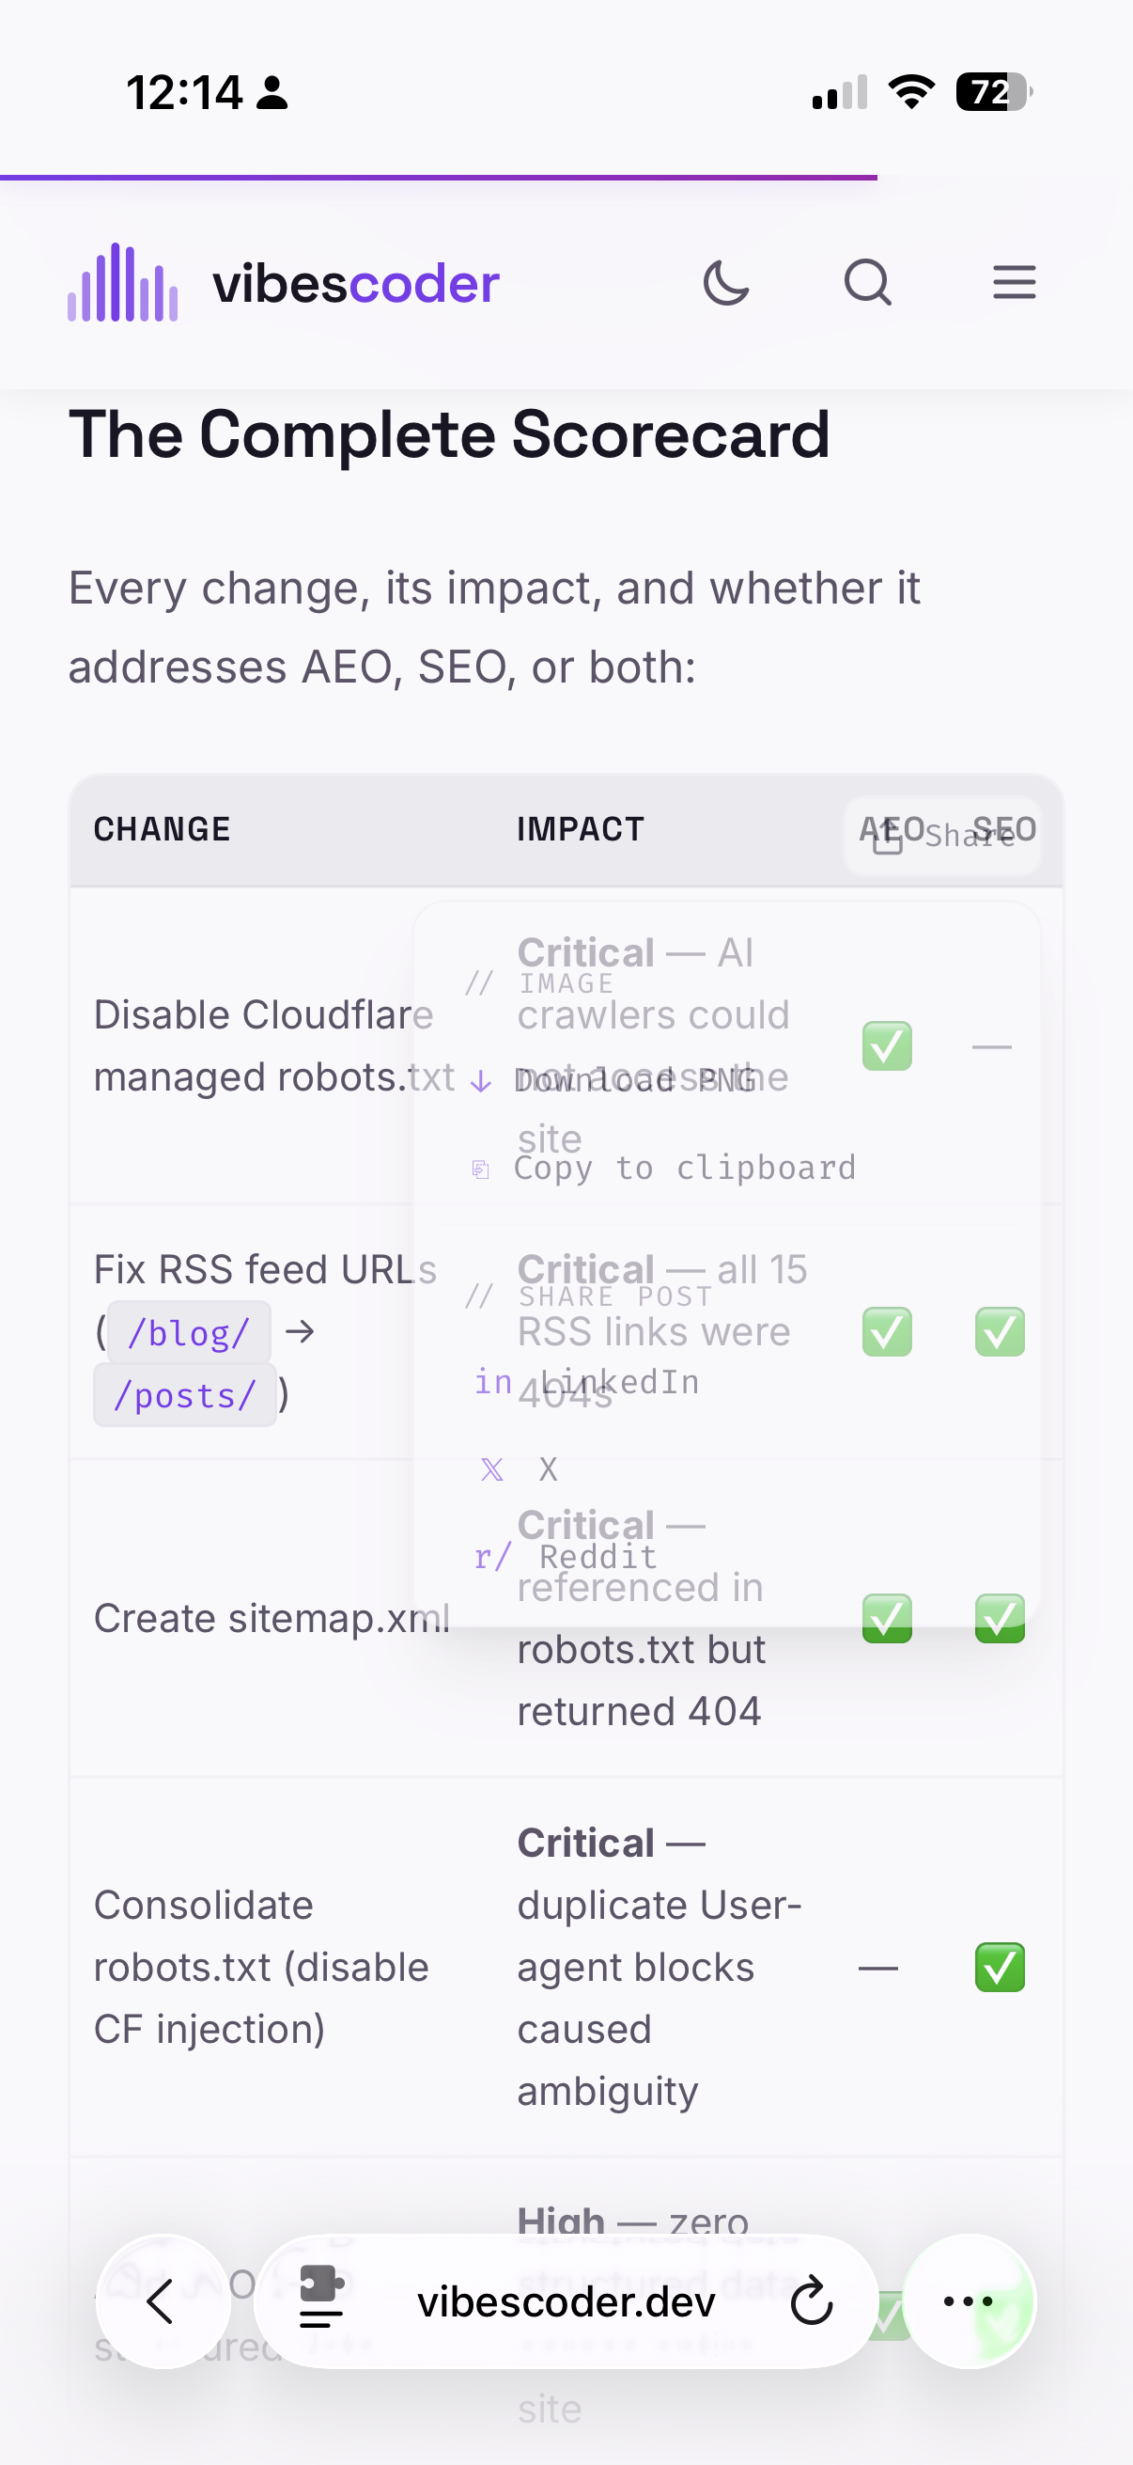Image resolution: width=1133 pixels, height=2465 pixels.
Task: Tap AEO checkmark for Cloudflare robots.txt row
Action: (886, 1046)
